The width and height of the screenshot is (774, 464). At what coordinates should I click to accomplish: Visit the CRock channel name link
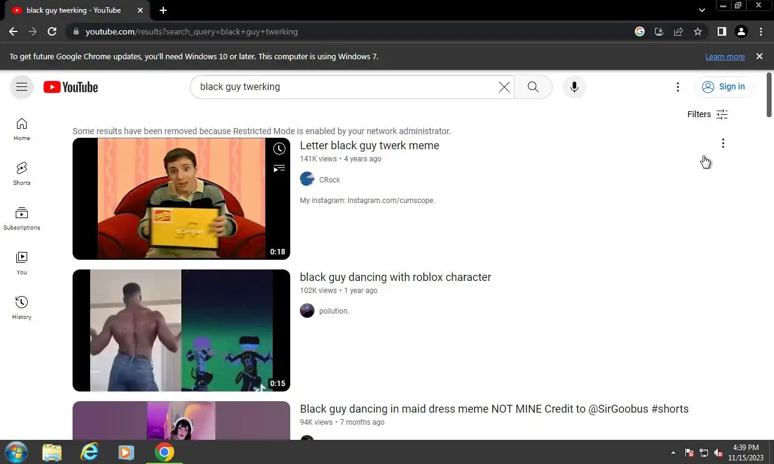(x=330, y=180)
